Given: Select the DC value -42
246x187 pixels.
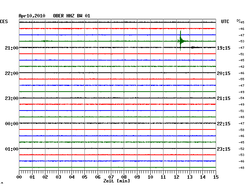Looking at the screenshot, I should click(x=241, y=67).
